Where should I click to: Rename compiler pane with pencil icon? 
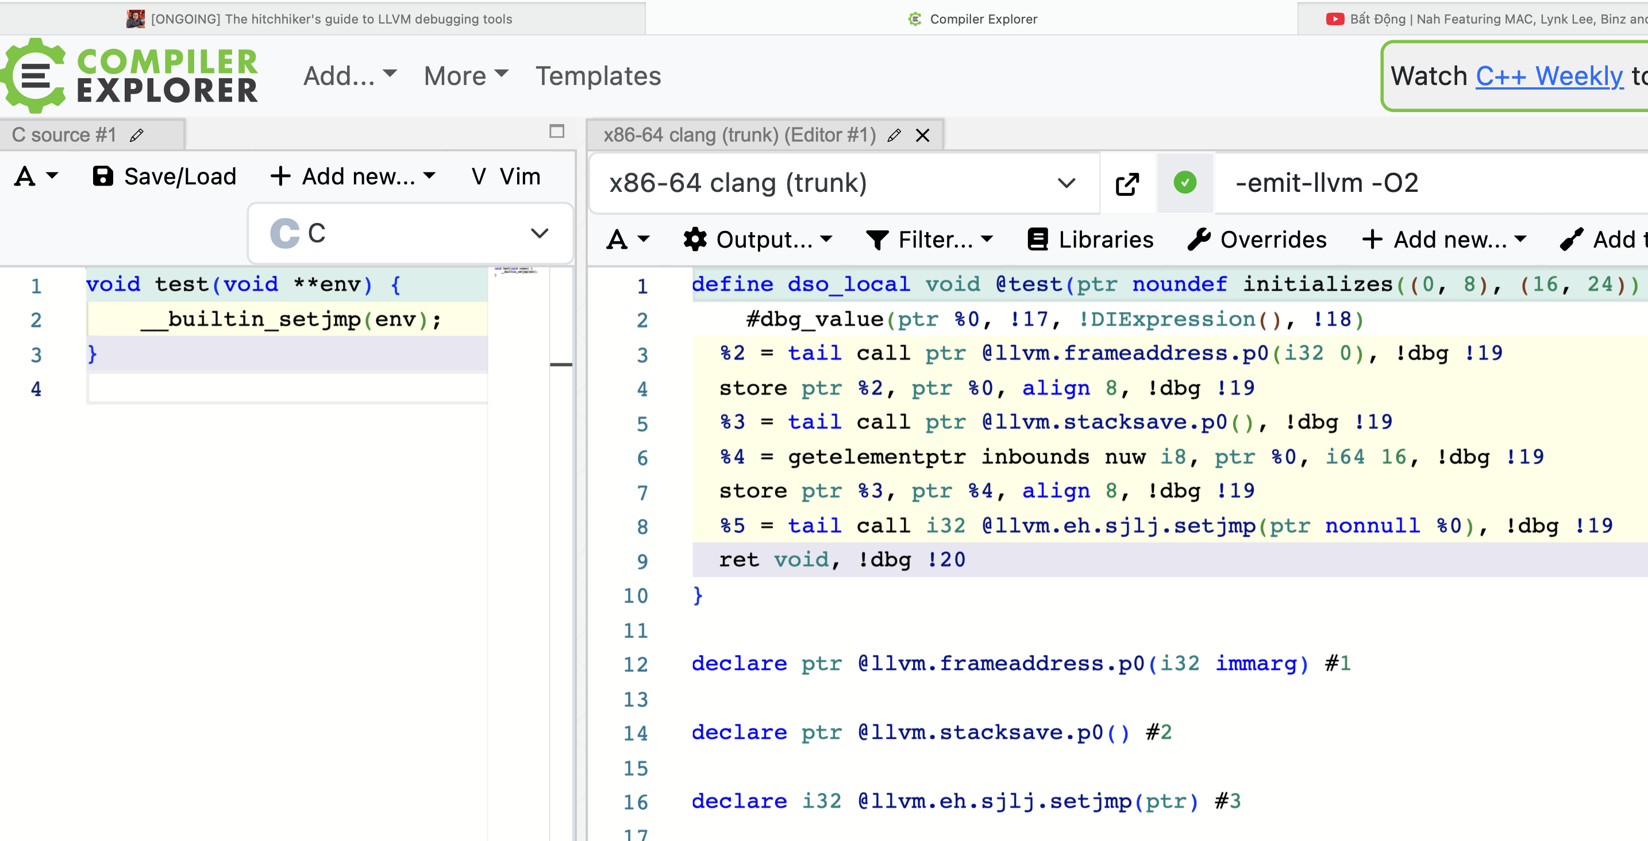tap(894, 135)
